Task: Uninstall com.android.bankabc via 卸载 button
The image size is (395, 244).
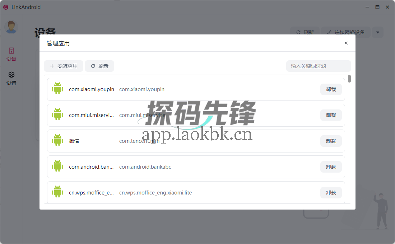Action: tap(331, 167)
